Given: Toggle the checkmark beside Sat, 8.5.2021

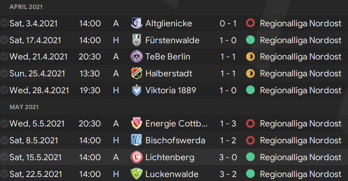Looking at the screenshot, I should tap(4, 140).
